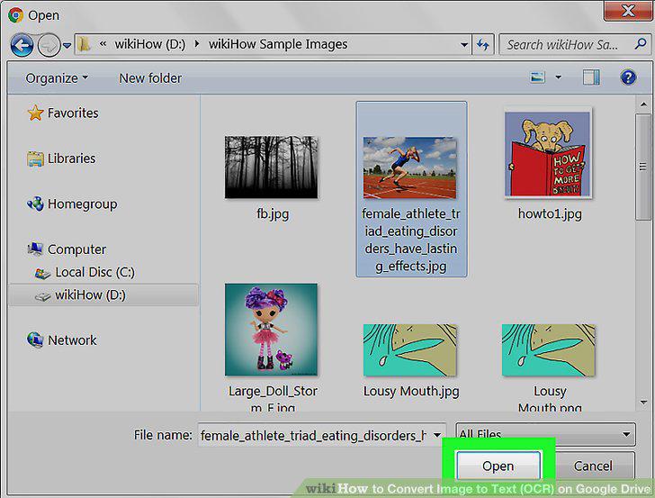Select Libraries in navigation pane
Viewport: 655px width, 498px height.
coord(71,158)
